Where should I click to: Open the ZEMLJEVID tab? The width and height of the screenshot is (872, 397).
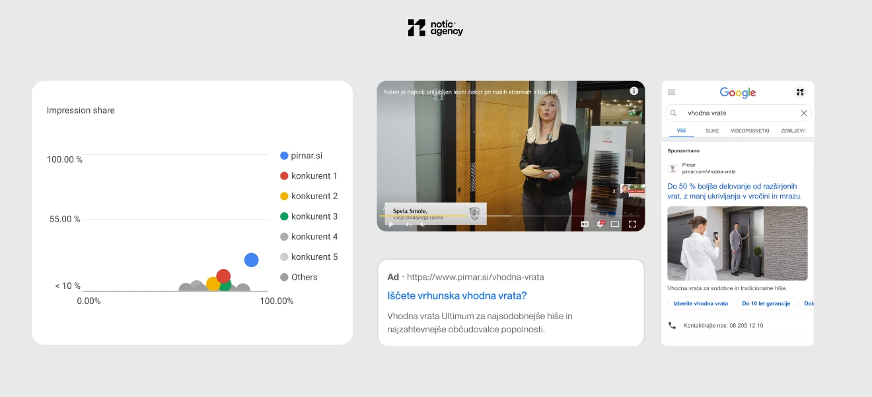point(794,131)
